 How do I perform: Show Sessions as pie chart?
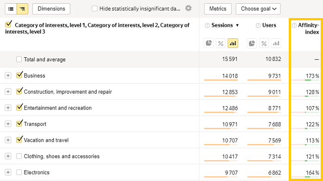[x=209, y=43]
